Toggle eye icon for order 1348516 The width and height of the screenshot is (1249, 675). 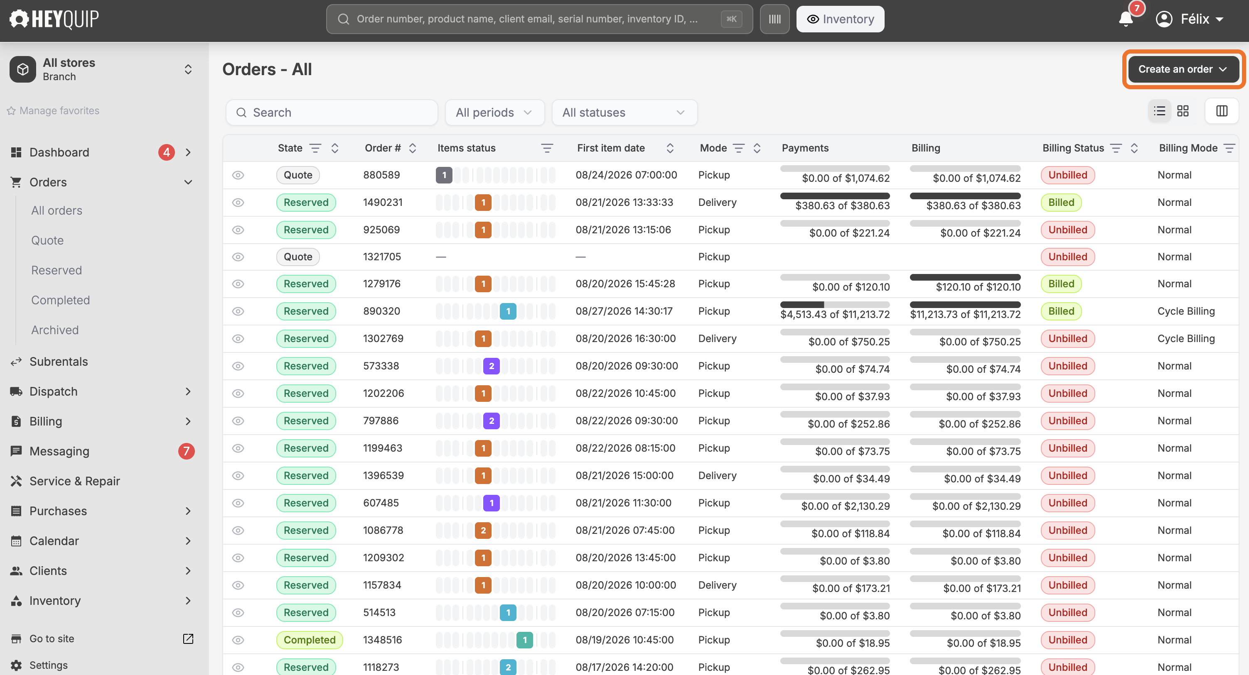pos(238,640)
